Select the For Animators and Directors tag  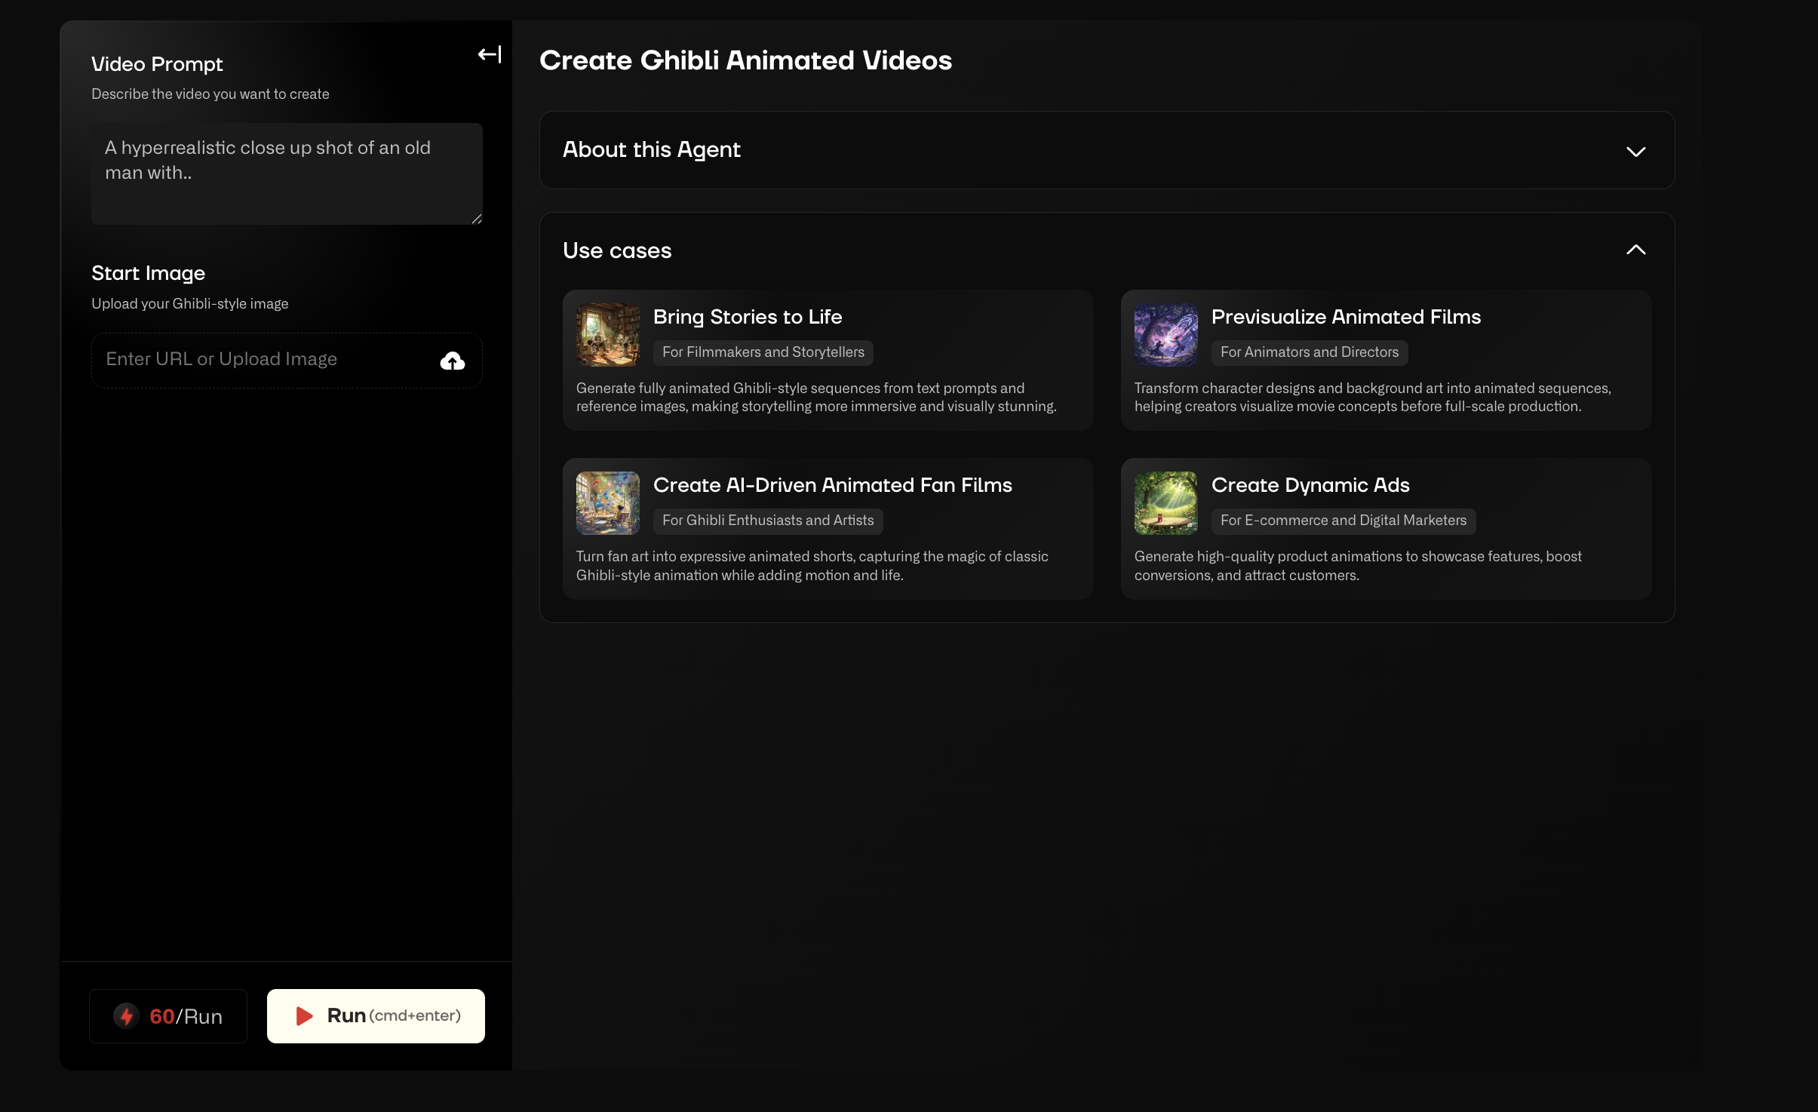1309,352
